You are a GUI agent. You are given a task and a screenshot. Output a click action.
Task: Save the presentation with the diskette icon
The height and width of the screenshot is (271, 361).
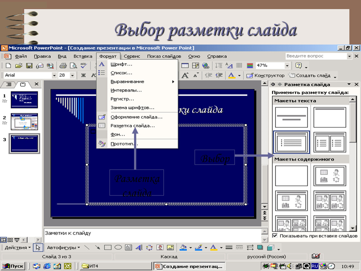[x=29, y=66]
